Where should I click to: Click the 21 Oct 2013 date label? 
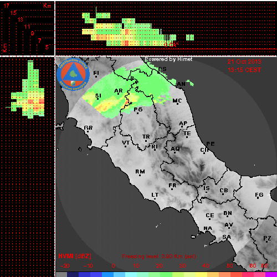[244, 61]
